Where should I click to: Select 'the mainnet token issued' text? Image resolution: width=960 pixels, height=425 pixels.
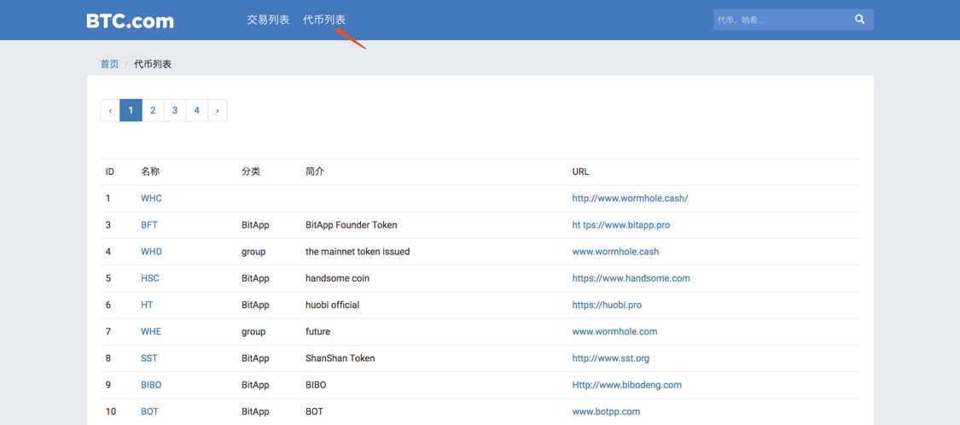pos(358,252)
